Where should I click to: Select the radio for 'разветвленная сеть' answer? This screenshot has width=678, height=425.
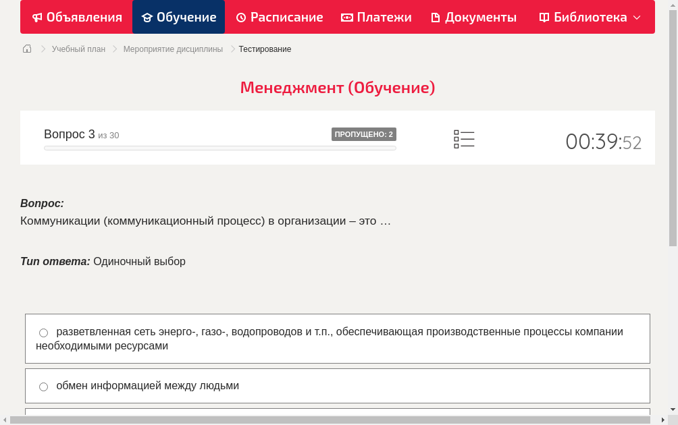43,332
